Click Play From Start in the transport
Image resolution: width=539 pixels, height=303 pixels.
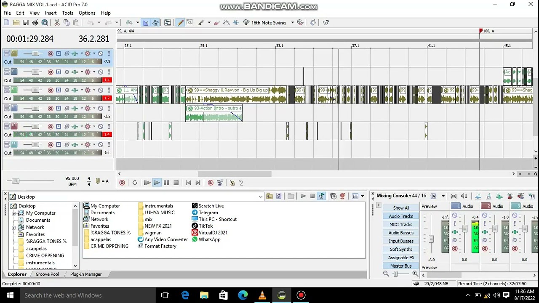(x=147, y=183)
